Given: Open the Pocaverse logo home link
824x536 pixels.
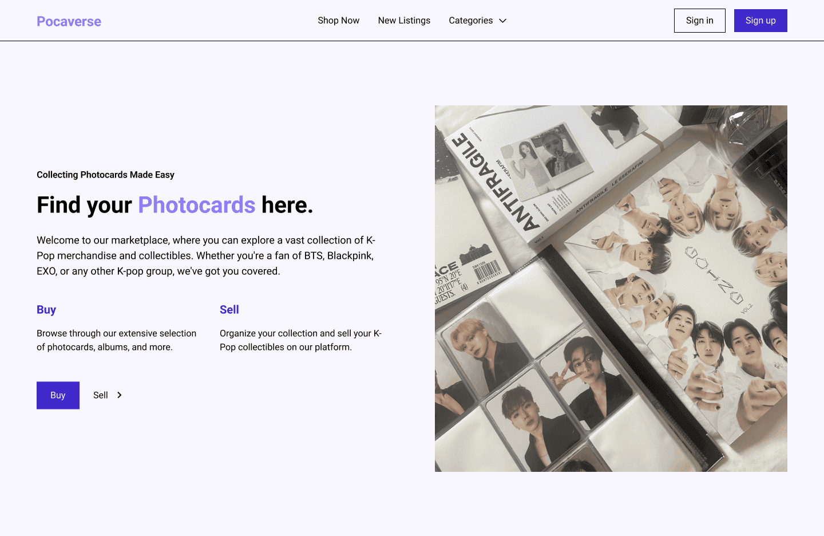Looking at the screenshot, I should point(69,21).
